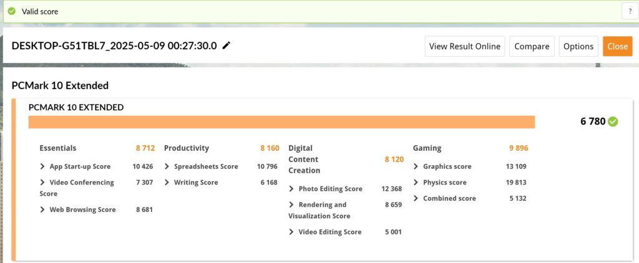Select the Gaming heading

point(427,148)
